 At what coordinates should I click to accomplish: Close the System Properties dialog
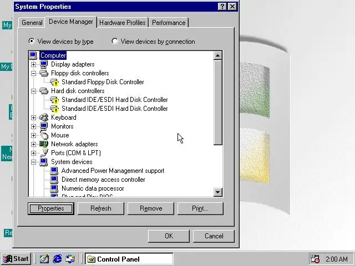232,7
